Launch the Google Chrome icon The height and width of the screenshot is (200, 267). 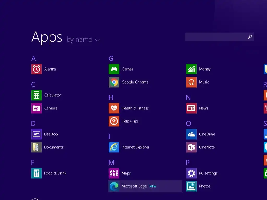tap(114, 82)
